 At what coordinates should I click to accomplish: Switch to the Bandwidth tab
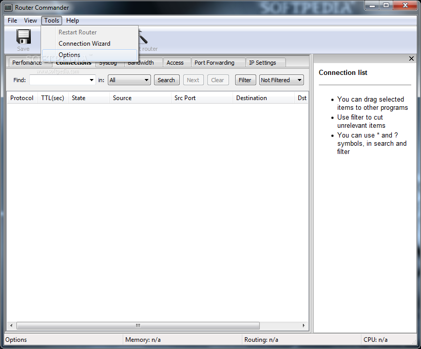click(144, 63)
